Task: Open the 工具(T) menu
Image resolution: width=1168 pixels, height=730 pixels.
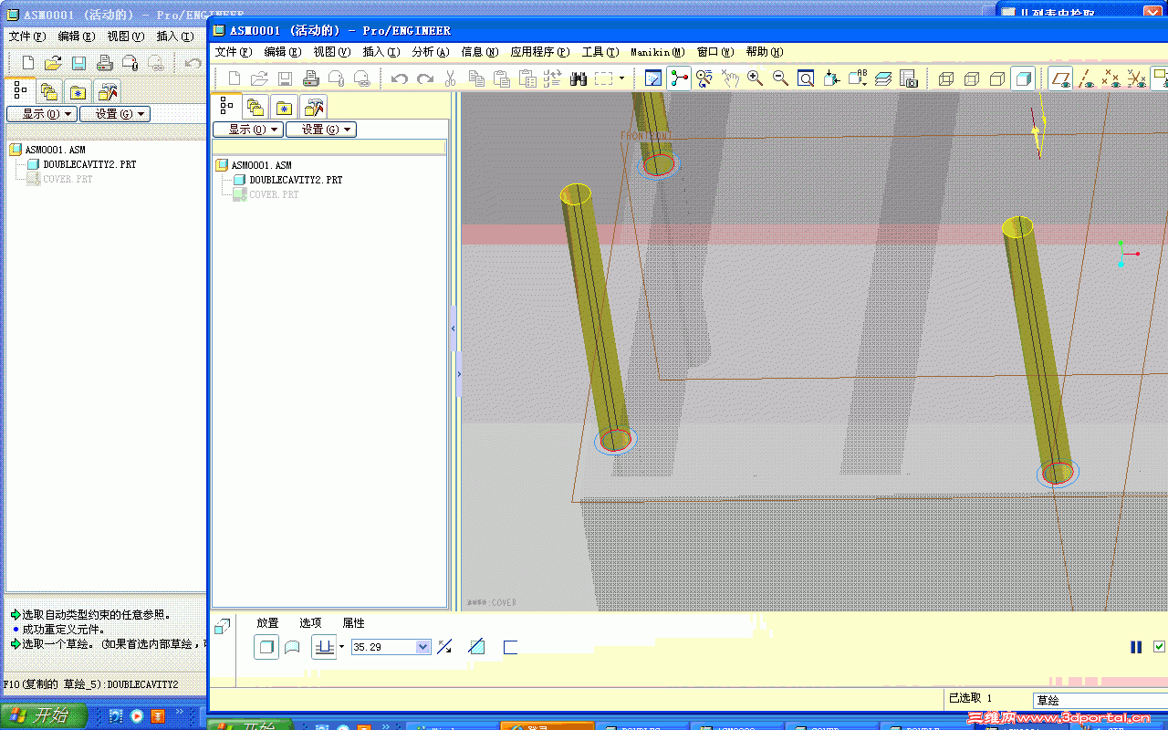Action: click(x=600, y=52)
